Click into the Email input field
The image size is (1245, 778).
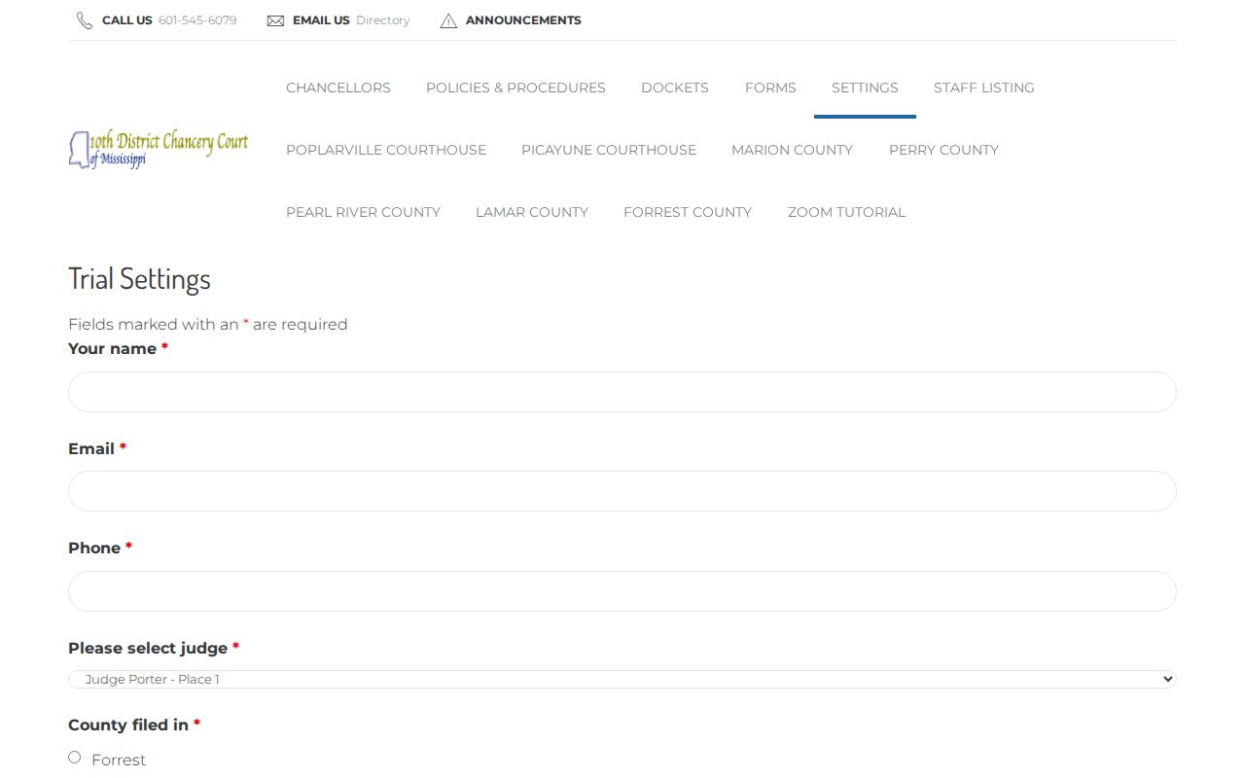tap(622, 491)
